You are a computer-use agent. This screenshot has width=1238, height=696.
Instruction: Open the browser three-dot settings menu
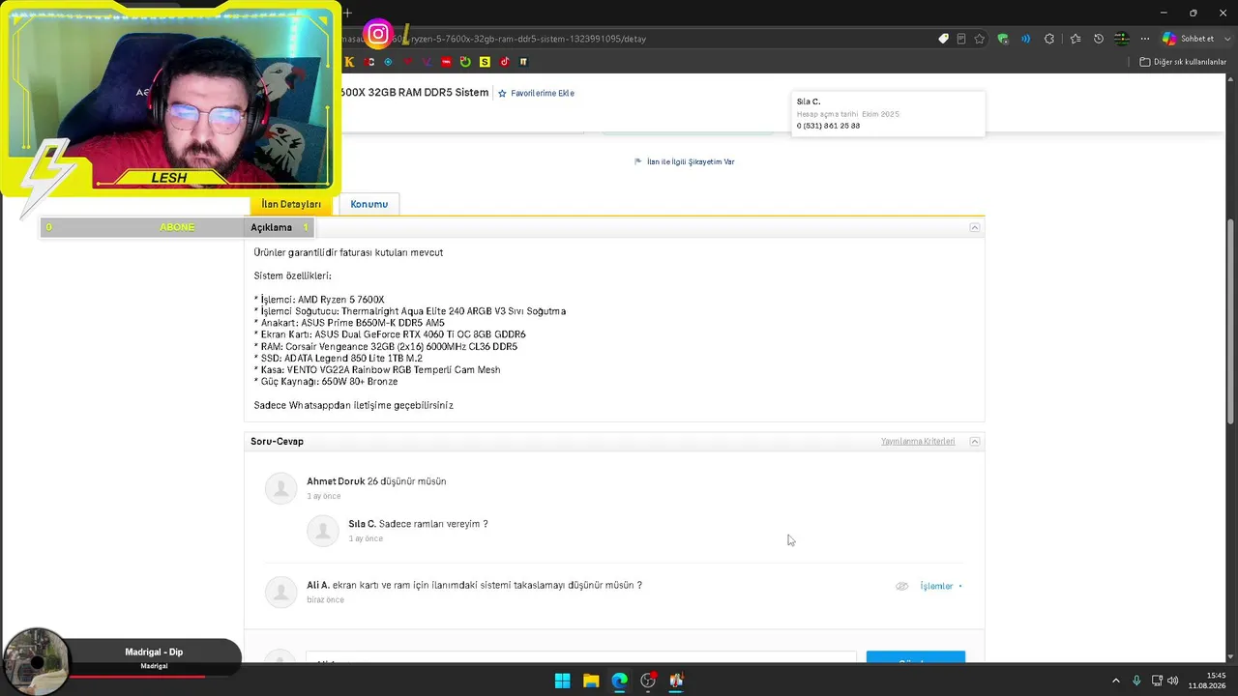(x=1145, y=39)
